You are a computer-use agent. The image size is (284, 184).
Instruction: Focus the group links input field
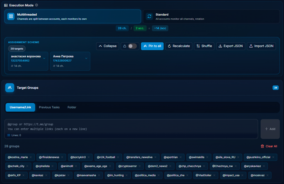click(x=131, y=129)
